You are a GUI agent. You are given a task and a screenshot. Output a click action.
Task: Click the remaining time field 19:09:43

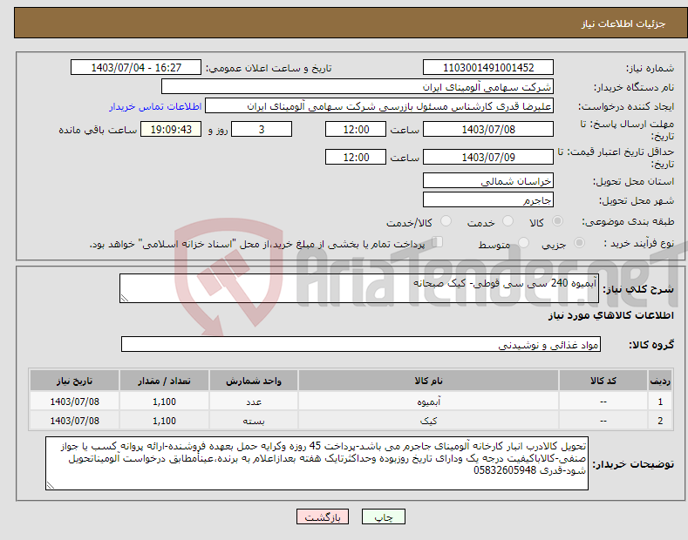click(x=171, y=129)
